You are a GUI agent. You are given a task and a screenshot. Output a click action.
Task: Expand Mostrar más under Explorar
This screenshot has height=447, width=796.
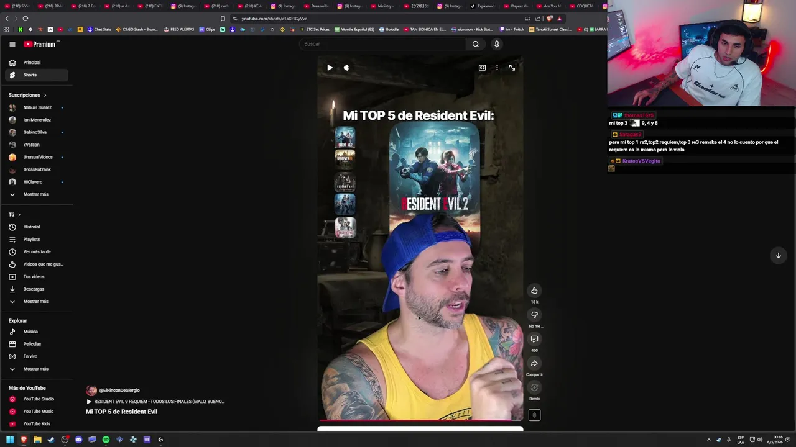point(37,369)
